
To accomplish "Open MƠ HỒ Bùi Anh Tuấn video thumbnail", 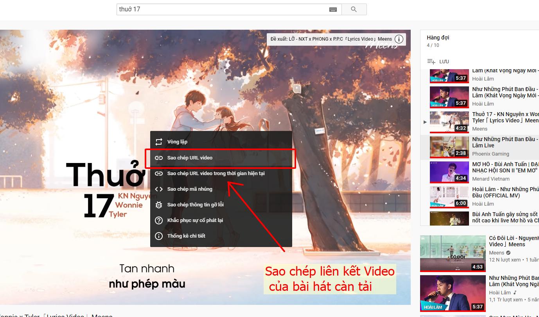I will click(x=449, y=172).
